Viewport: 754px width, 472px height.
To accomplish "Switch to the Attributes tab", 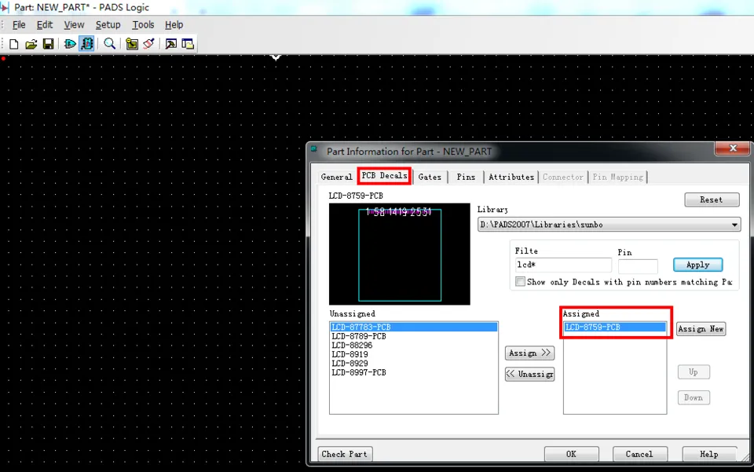I will click(x=511, y=177).
